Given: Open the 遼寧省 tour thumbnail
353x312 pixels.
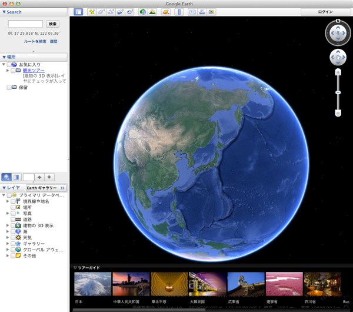Looking at the screenshot, I should click(x=284, y=284).
